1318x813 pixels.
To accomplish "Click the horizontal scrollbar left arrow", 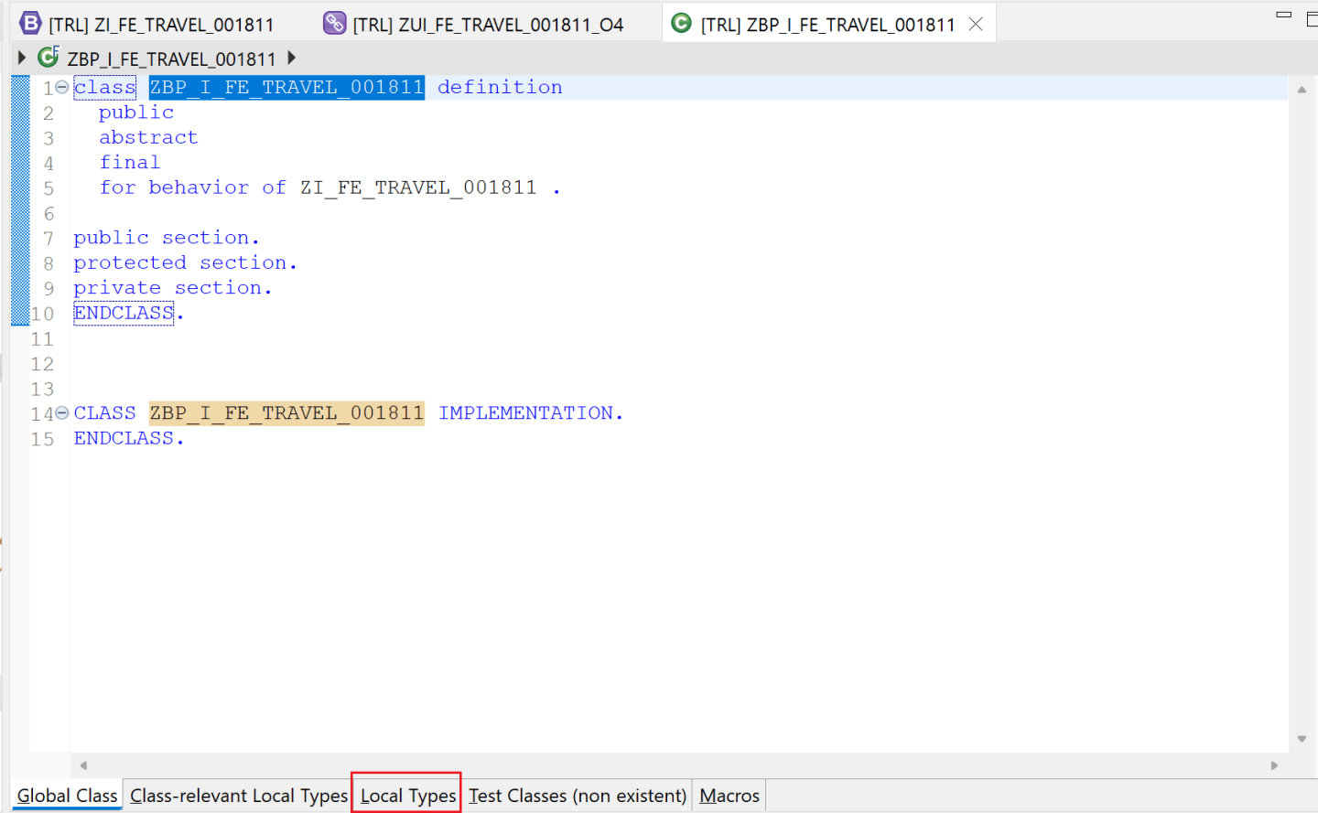I will click(83, 765).
